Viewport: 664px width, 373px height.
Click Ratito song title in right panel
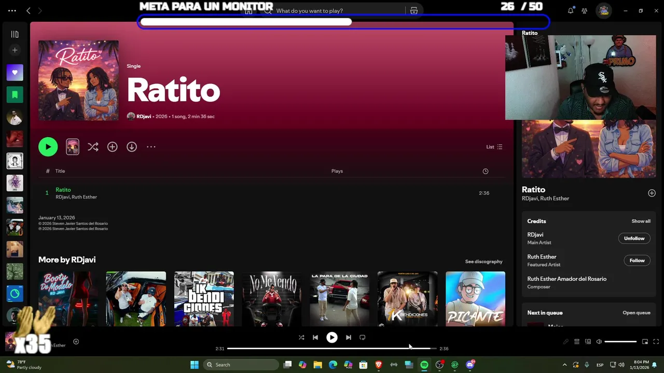(533, 190)
